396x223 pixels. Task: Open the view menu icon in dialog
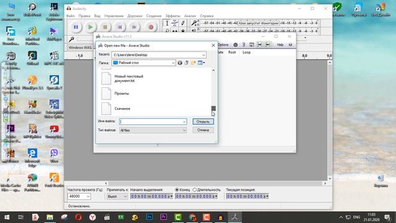point(201,63)
